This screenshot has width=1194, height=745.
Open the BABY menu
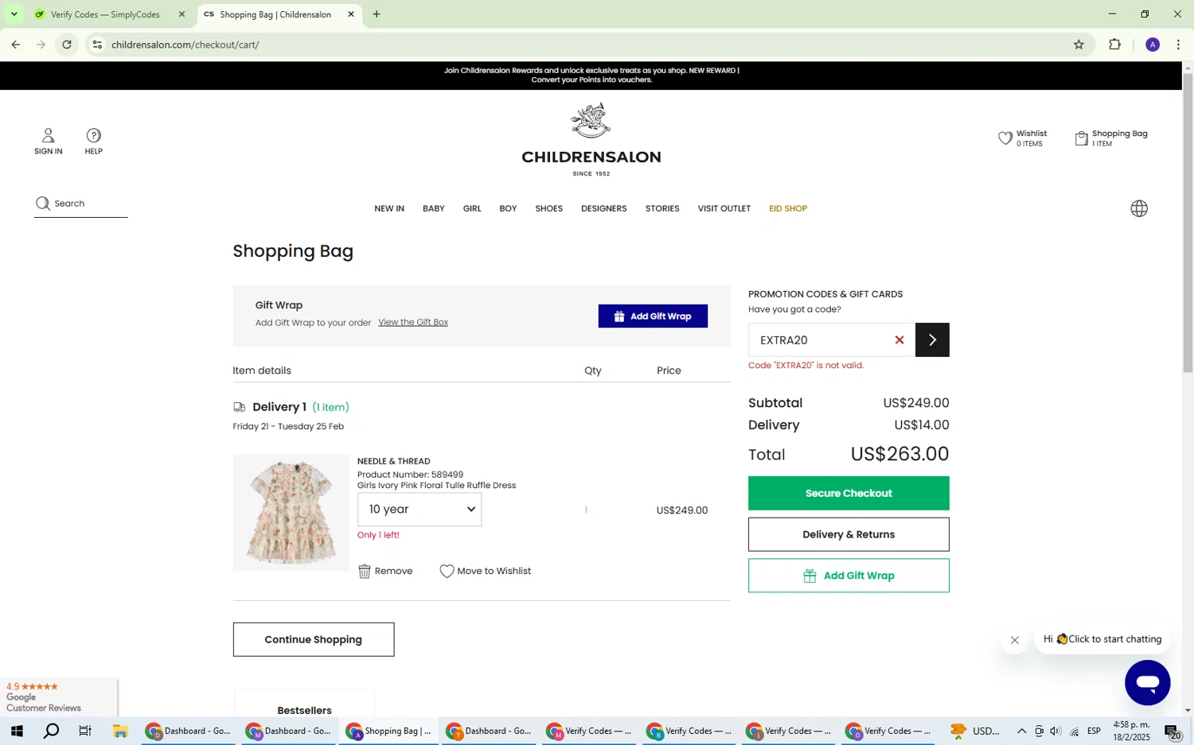click(434, 208)
